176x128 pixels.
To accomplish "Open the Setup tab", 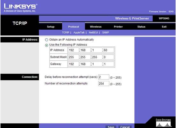I will (x=51, y=27).
